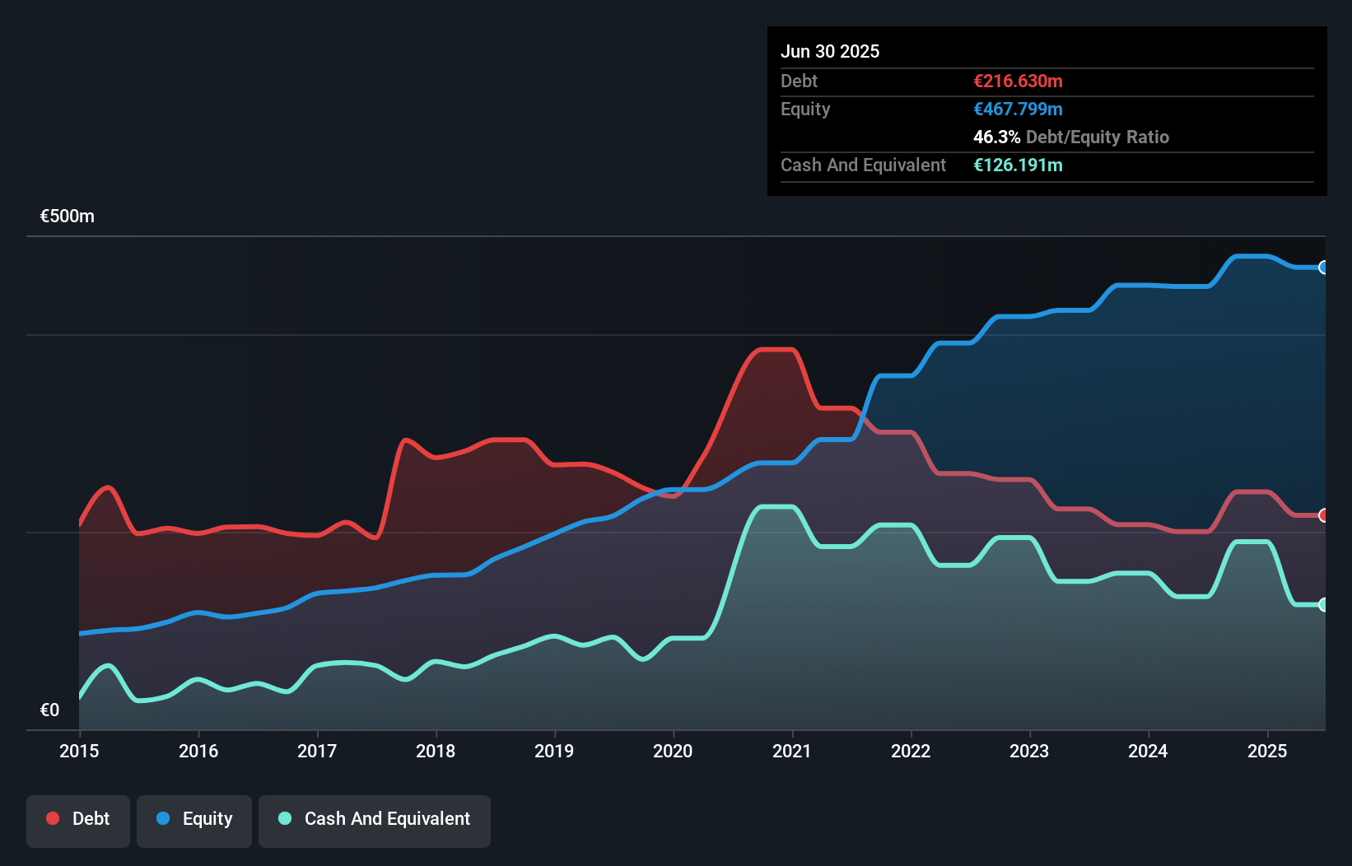Expand the Jun 30 2025 tooltip panel
1352x866 pixels.
click(x=831, y=51)
